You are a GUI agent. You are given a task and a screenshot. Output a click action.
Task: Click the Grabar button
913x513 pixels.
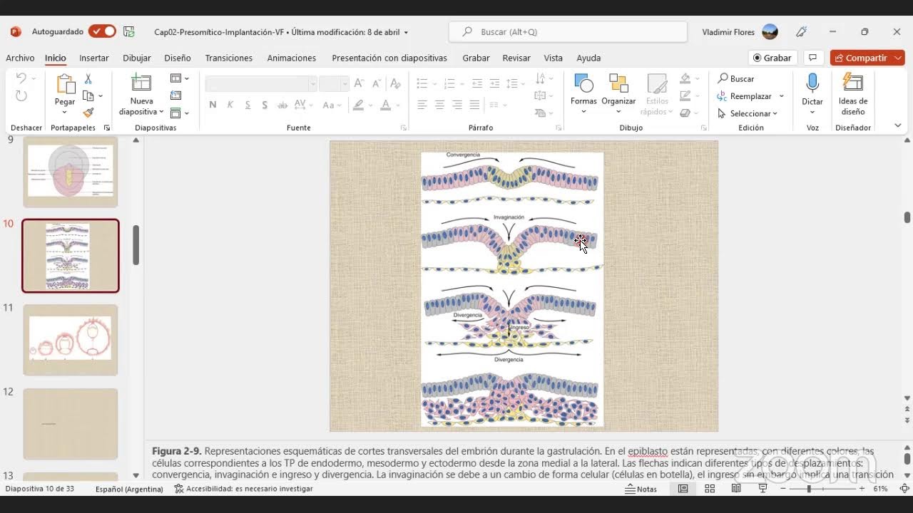point(772,58)
